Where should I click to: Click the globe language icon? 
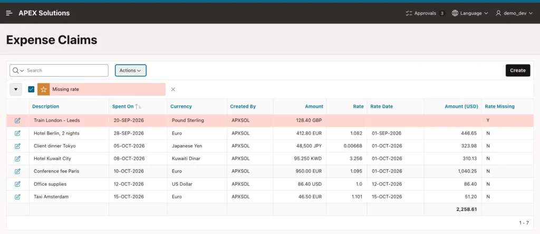(455, 13)
